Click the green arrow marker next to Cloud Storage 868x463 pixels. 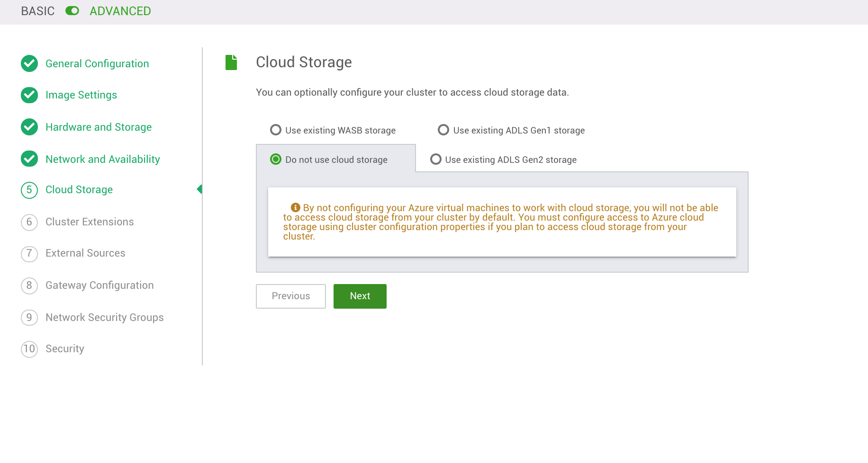point(200,189)
